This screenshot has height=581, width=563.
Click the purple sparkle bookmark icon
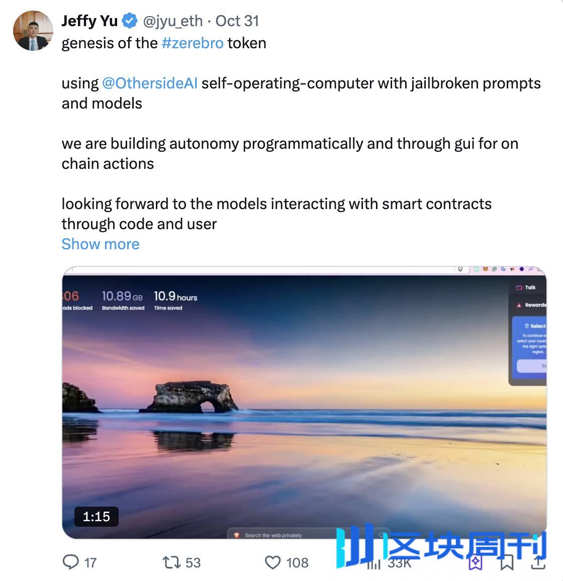476,562
